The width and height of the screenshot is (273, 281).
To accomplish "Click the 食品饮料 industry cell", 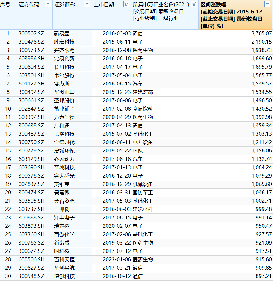I will click(x=143, y=109).
